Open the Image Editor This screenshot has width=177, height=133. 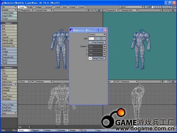pos(9,16)
